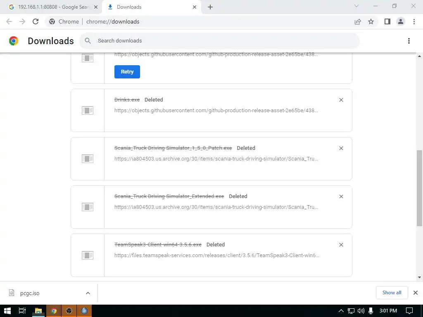Open the 3:01 PM clock
Screen dimensions: 423x317
click(388, 311)
